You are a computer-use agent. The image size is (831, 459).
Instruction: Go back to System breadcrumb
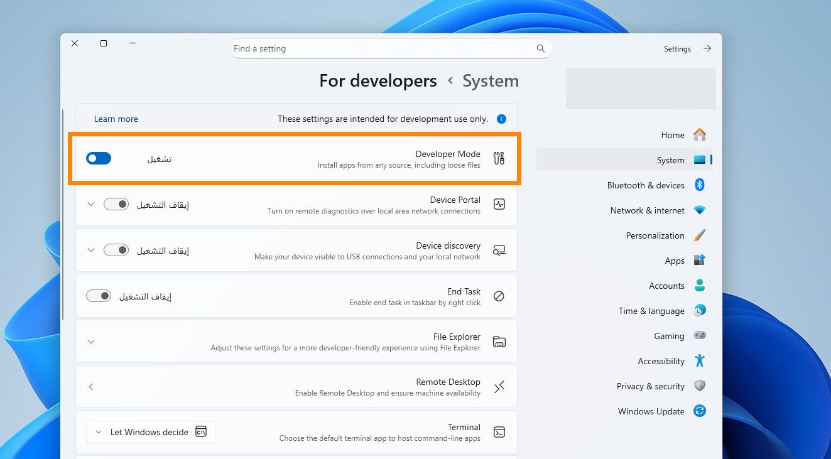tap(491, 81)
